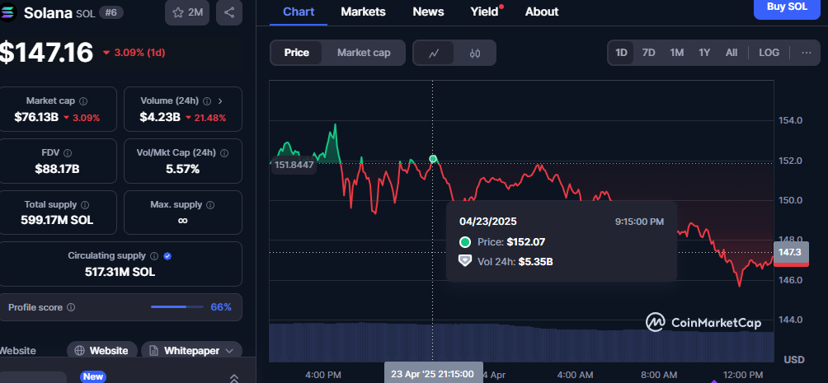Set chart range to 1M

676,53
